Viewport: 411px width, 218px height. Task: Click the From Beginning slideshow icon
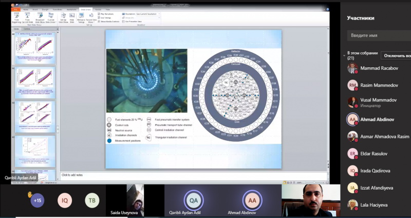(x=17, y=17)
